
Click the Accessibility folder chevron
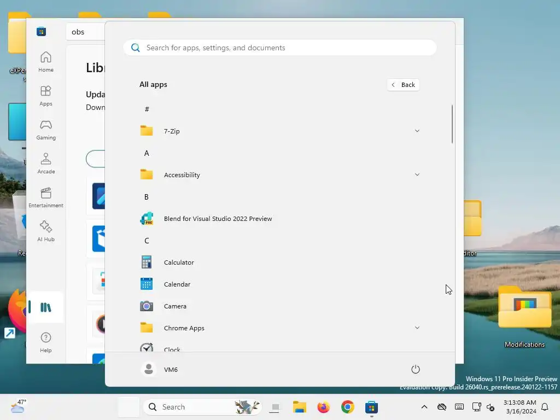tap(417, 174)
